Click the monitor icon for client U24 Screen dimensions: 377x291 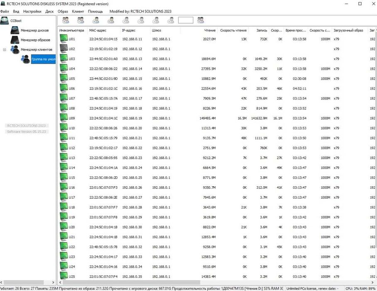pyautogui.click(x=64, y=266)
